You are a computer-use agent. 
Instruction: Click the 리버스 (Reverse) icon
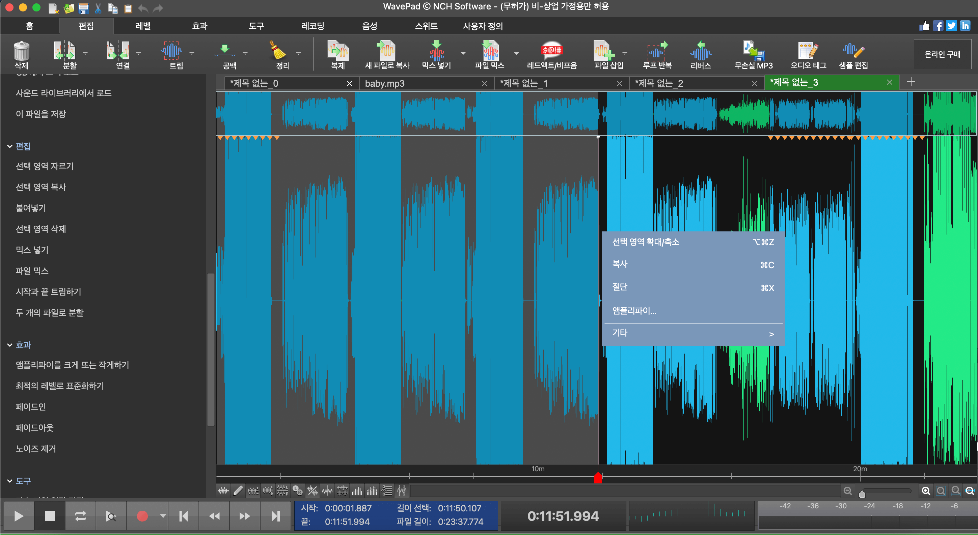(701, 51)
